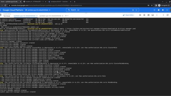Add a new Cloud Shell terminal session
Image resolution: width=171 pixels, height=96 pixels.
point(66,16)
